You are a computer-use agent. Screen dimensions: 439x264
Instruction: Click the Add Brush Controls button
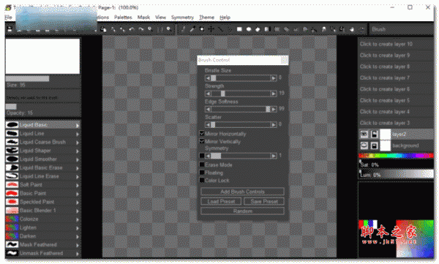click(242, 192)
